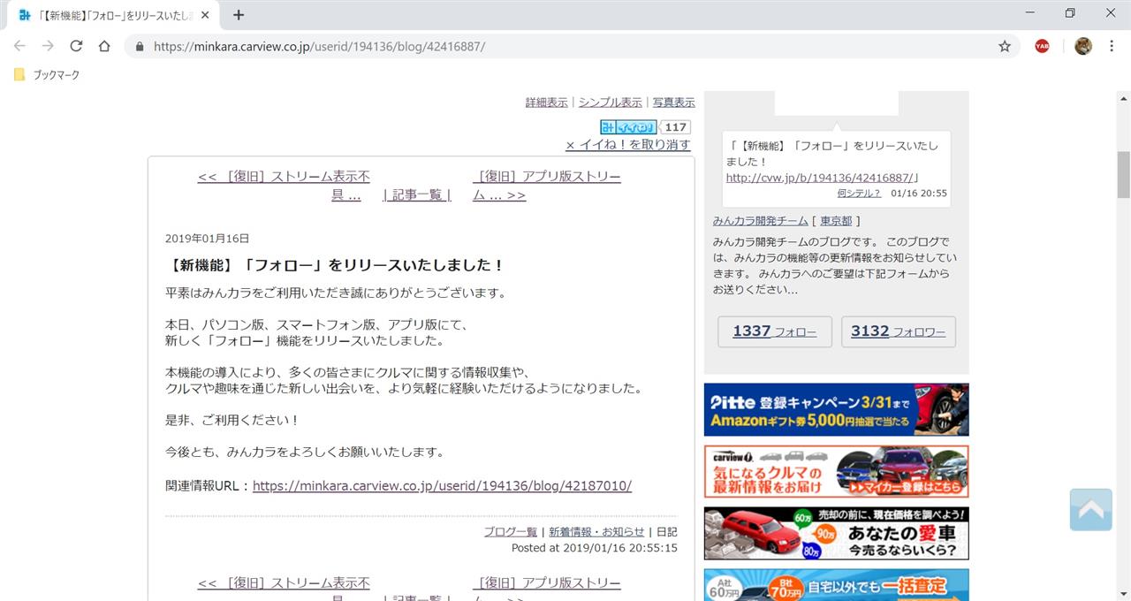Open the carview 最新情報 banner

pyautogui.click(x=837, y=471)
